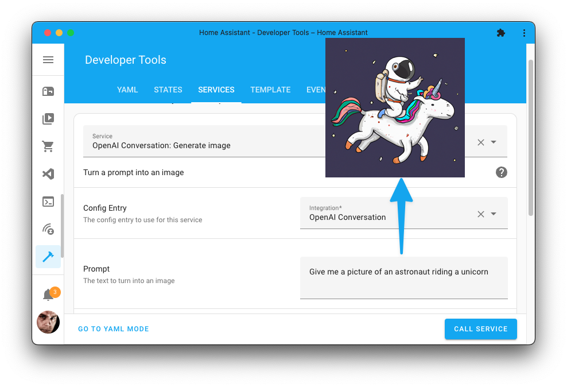This screenshot has width=567, height=387.
Task: Switch to the TEMPLATE tab
Action: [x=270, y=90]
